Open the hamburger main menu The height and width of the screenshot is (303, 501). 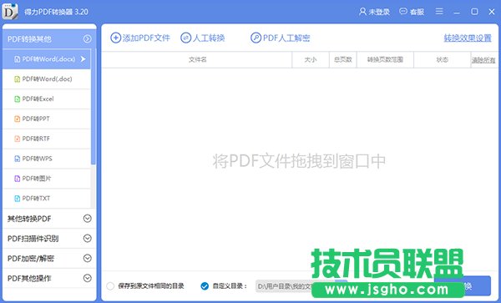(x=439, y=12)
